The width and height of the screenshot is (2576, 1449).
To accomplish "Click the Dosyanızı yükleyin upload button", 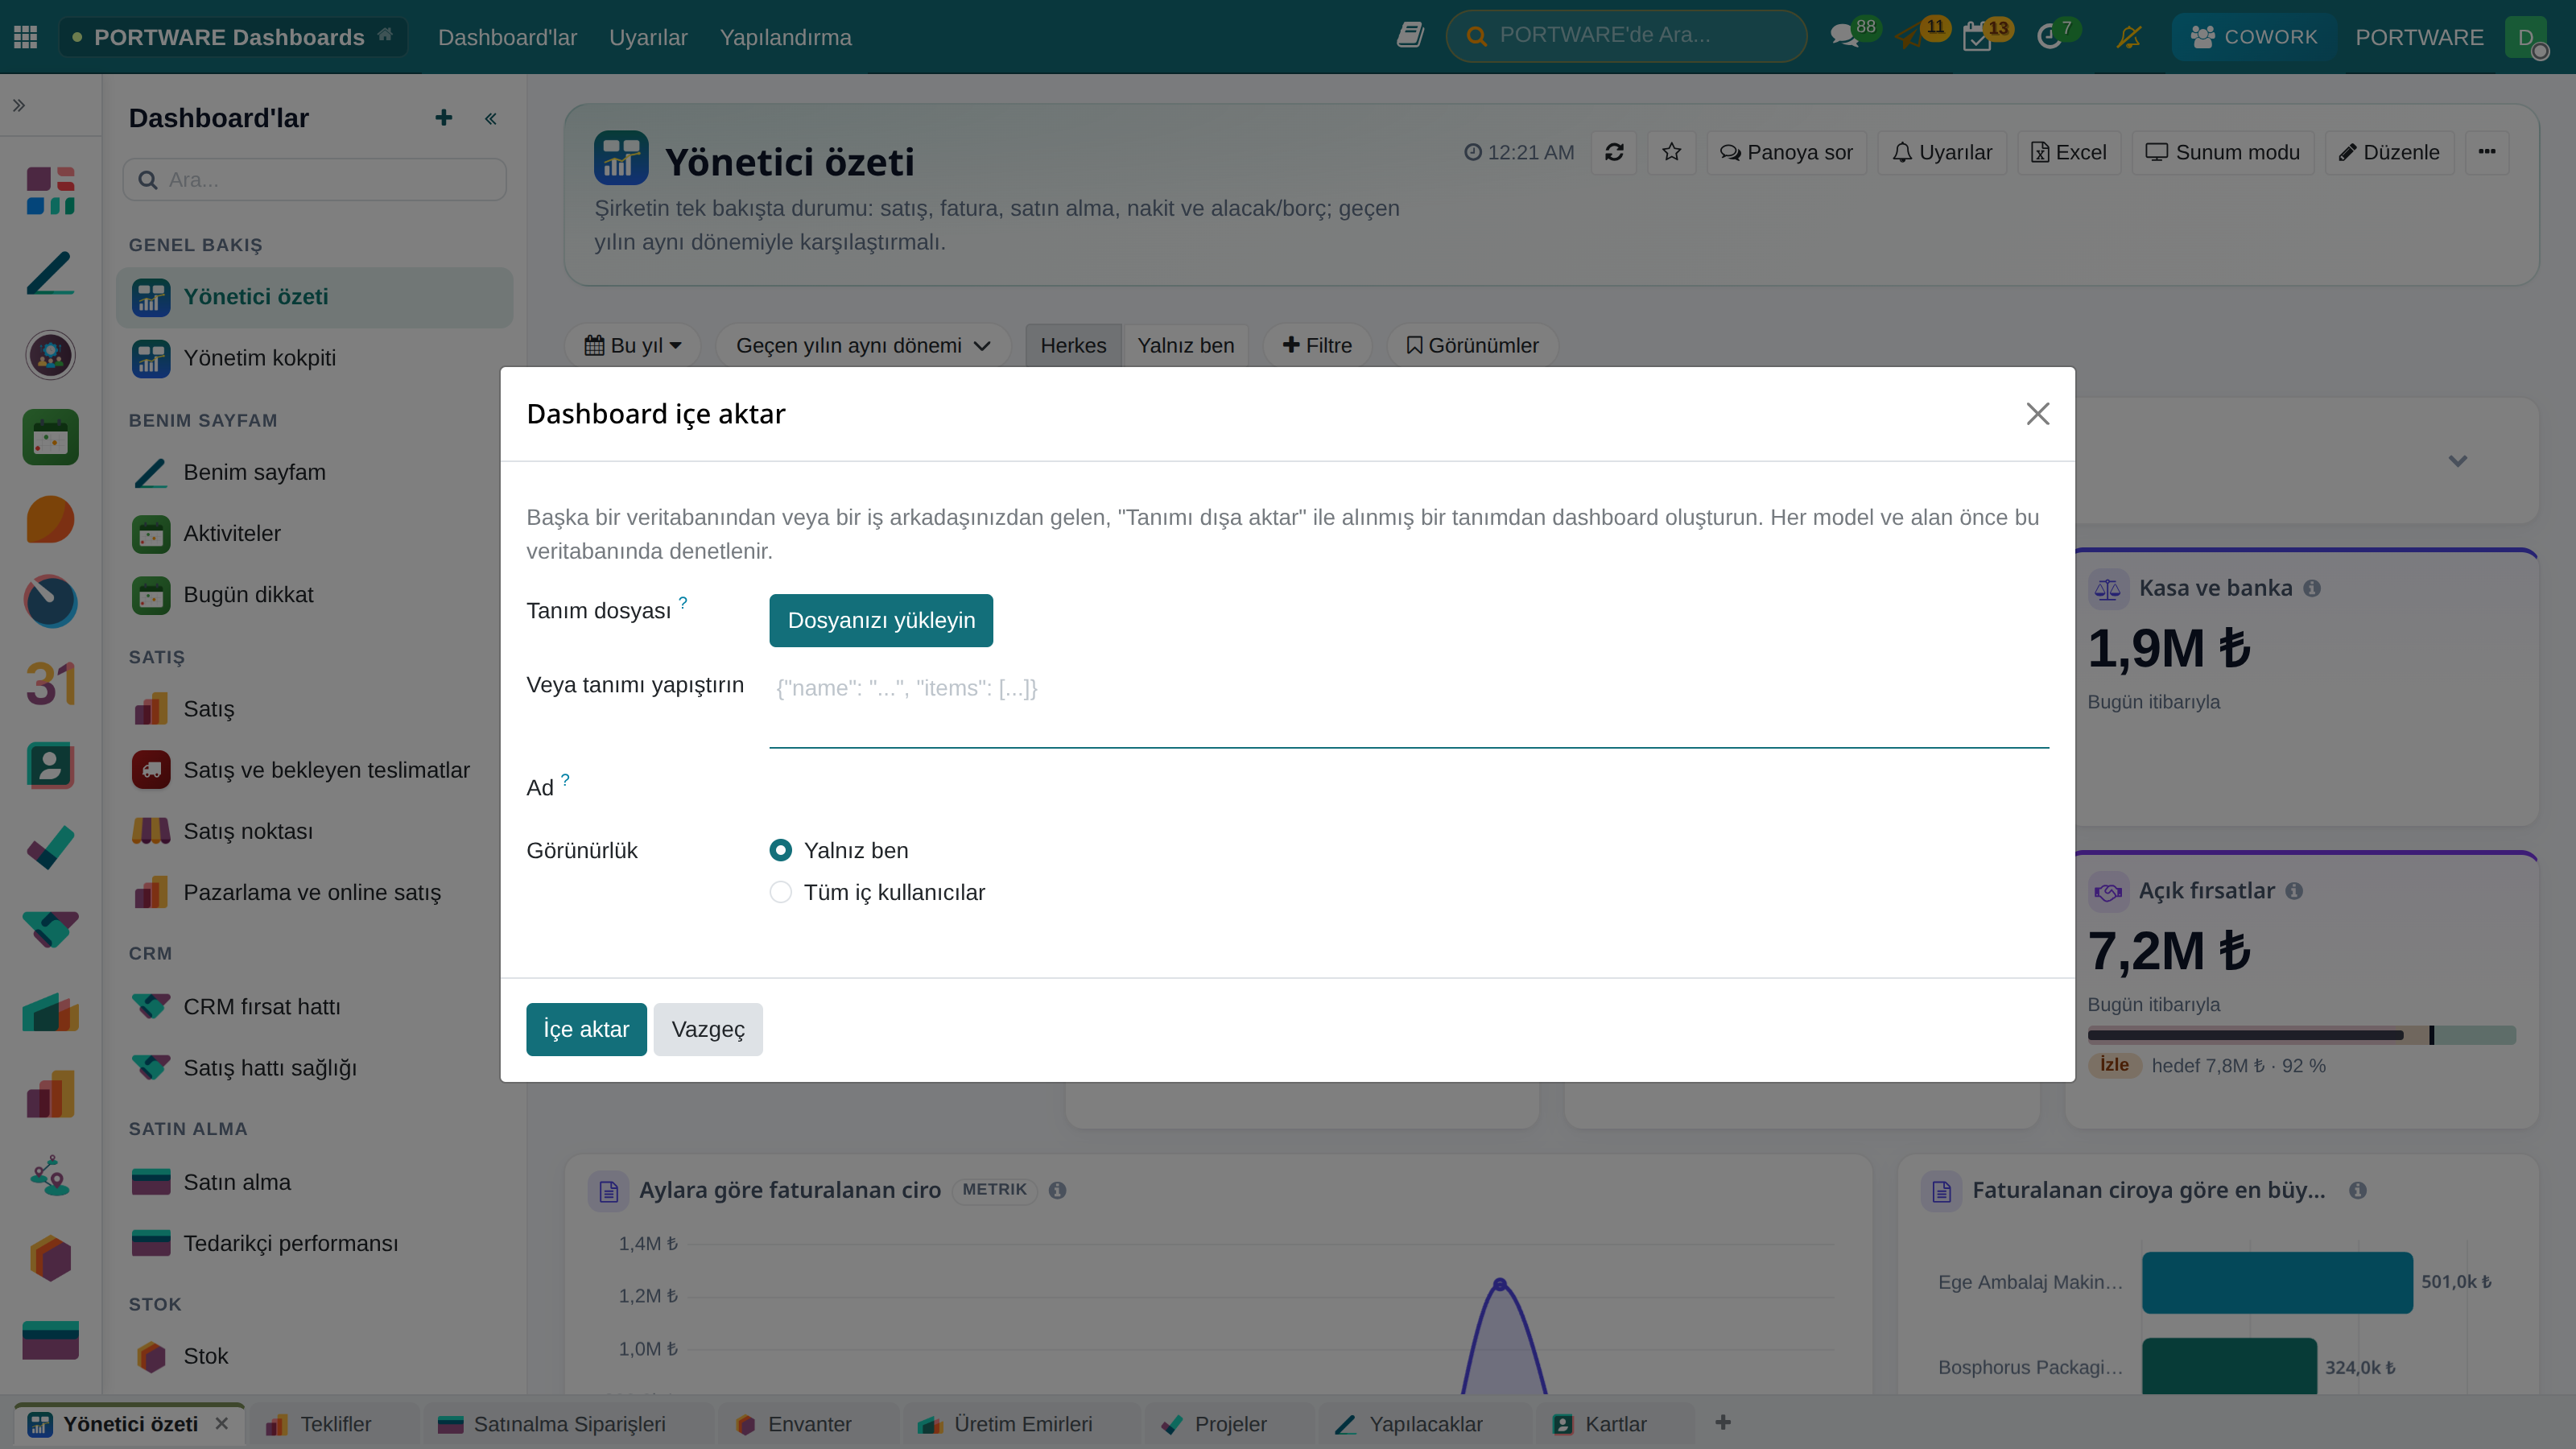I will [x=881, y=621].
